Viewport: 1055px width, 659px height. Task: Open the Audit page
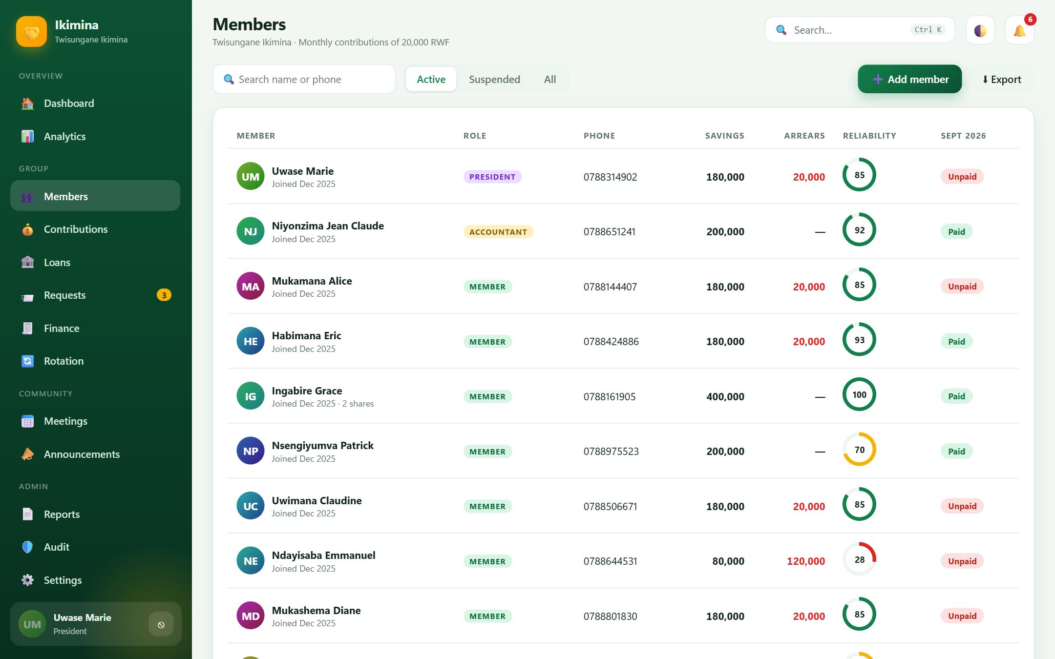click(95, 547)
